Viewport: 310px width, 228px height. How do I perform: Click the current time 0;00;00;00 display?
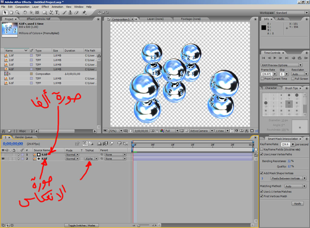[x=13, y=144]
